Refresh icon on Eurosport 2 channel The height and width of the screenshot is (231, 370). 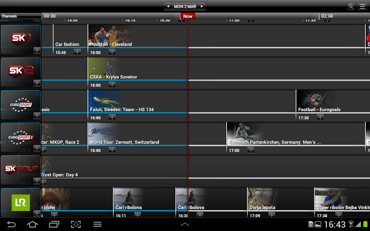point(37,127)
